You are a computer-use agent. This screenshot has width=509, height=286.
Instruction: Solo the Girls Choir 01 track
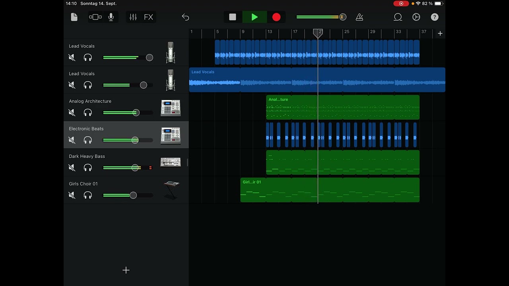[88, 195]
